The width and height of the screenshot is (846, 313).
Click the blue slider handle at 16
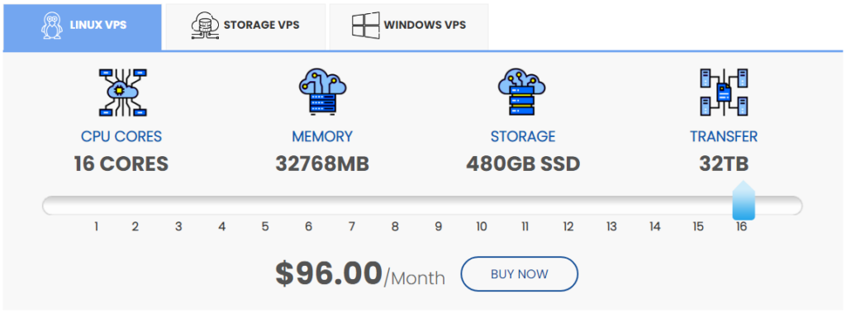click(x=744, y=201)
